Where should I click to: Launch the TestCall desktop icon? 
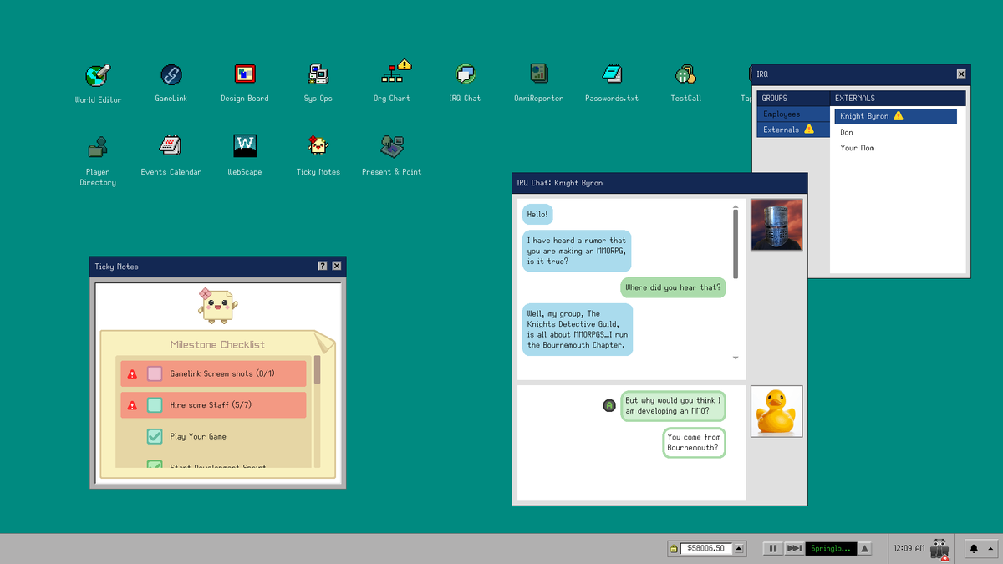click(x=685, y=74)
